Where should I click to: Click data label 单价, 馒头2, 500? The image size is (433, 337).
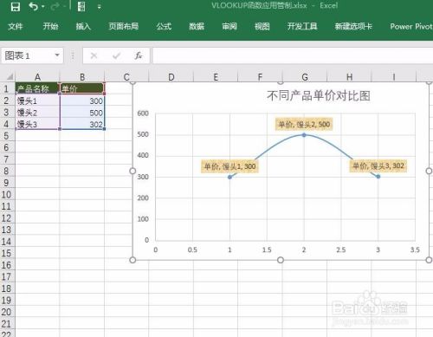coord(304,125)
